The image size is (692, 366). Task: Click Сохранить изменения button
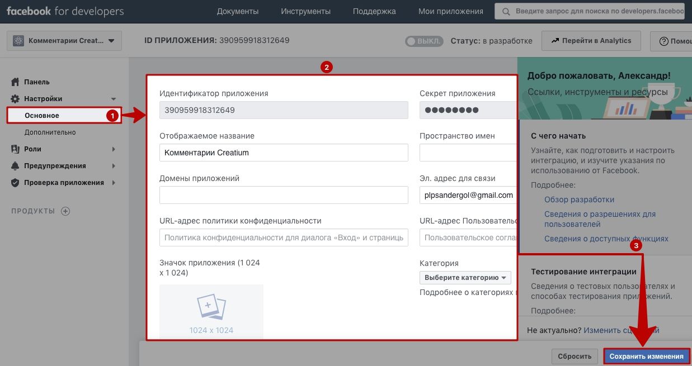(647, 356)
